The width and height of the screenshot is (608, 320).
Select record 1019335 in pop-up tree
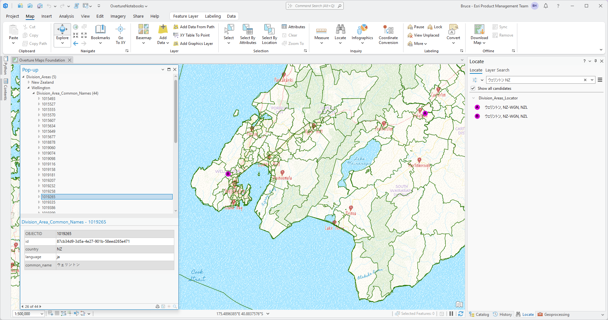pos(49,202)
